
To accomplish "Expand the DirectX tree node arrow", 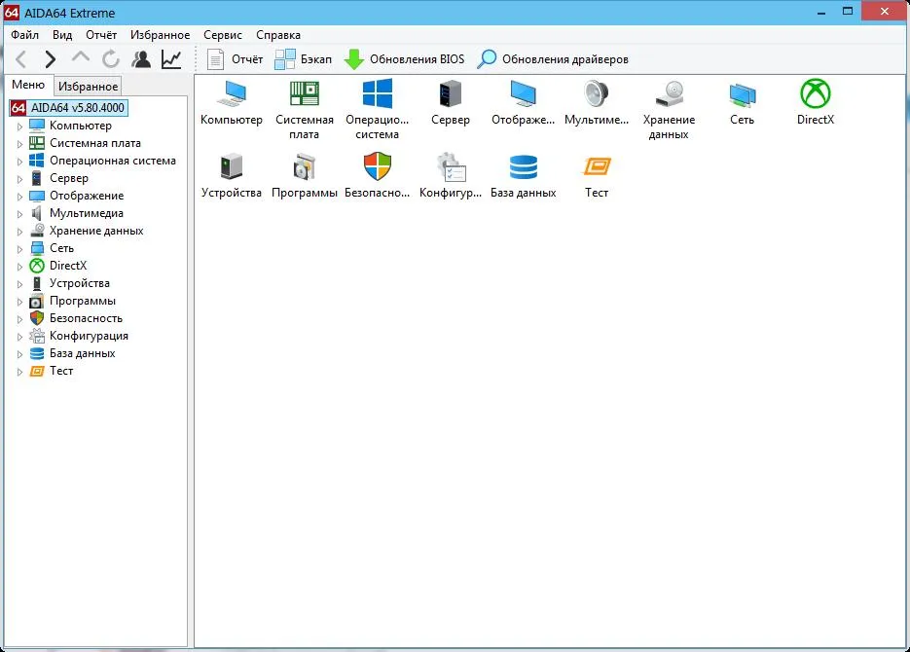I will pyautogui.click(x=19, y=267).
